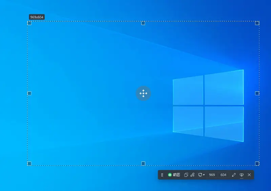This screenshot has height=191, width=271.
Task: Click the top-left corner resize handle
Action: pos(29,23)
